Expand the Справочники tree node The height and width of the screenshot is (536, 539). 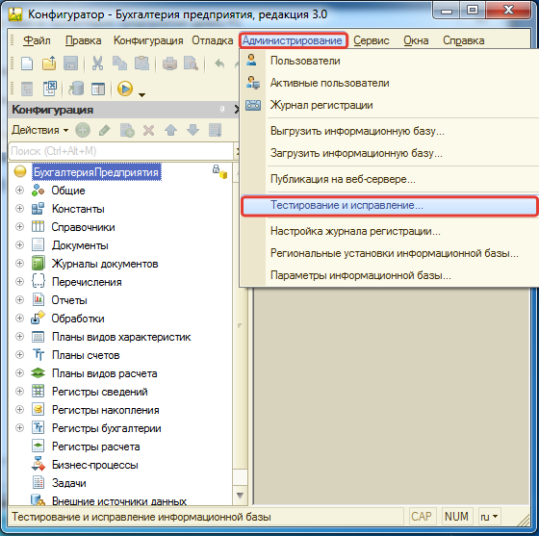point(19,226)
